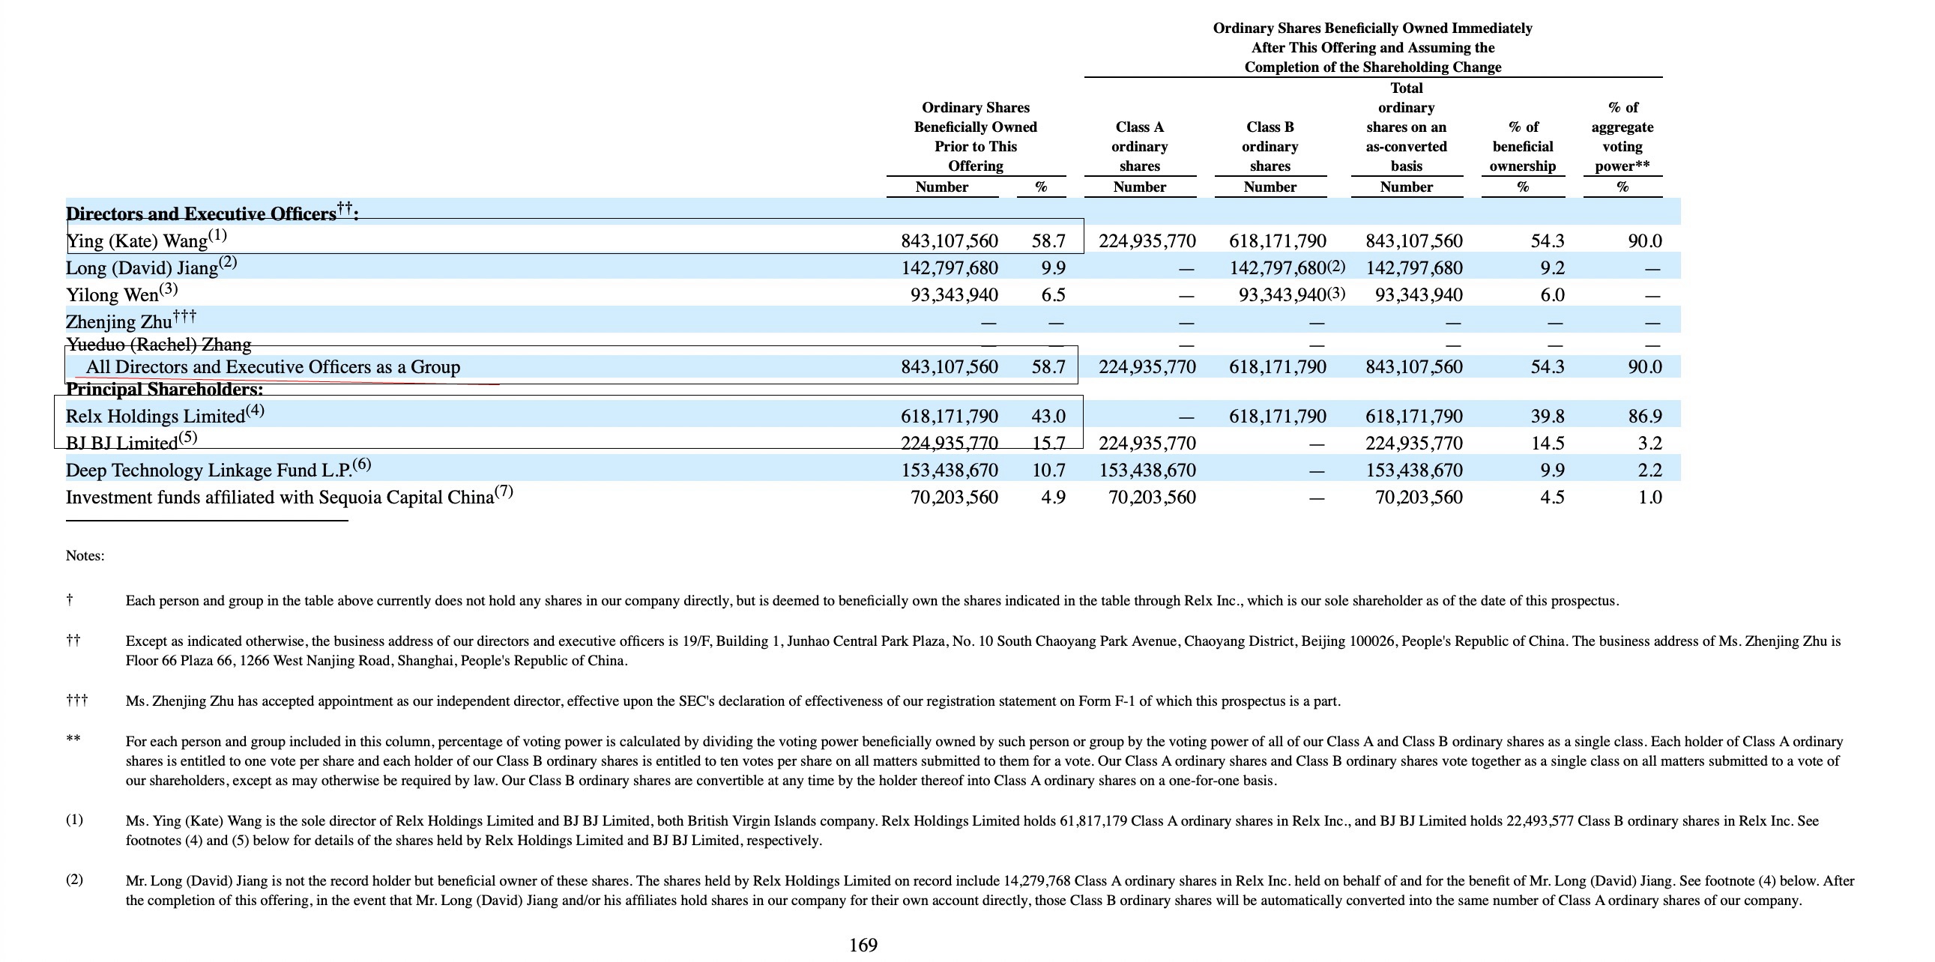Click the % of beneficial ownership header

click(1523, 146)
